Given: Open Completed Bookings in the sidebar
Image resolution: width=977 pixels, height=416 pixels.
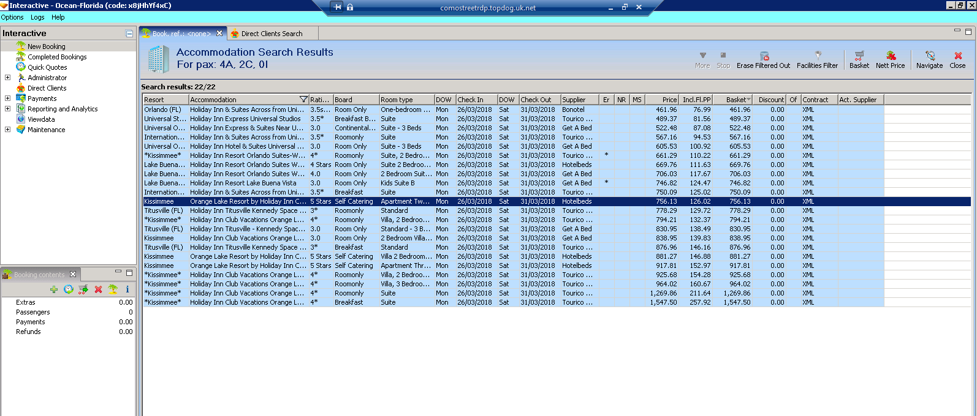Looking at the screenshot, I should [57, 57].
